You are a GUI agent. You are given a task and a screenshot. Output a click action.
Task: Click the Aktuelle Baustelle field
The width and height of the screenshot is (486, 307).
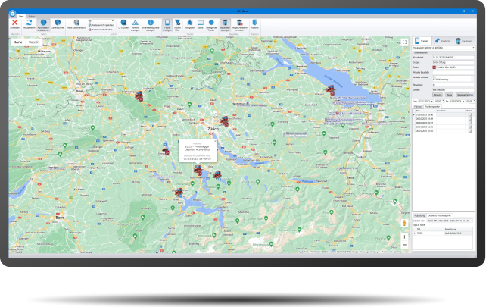click(x=453, y=72)
